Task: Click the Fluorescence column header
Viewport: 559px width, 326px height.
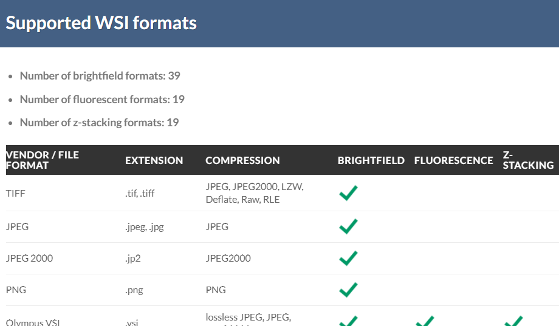Action: 453,160
